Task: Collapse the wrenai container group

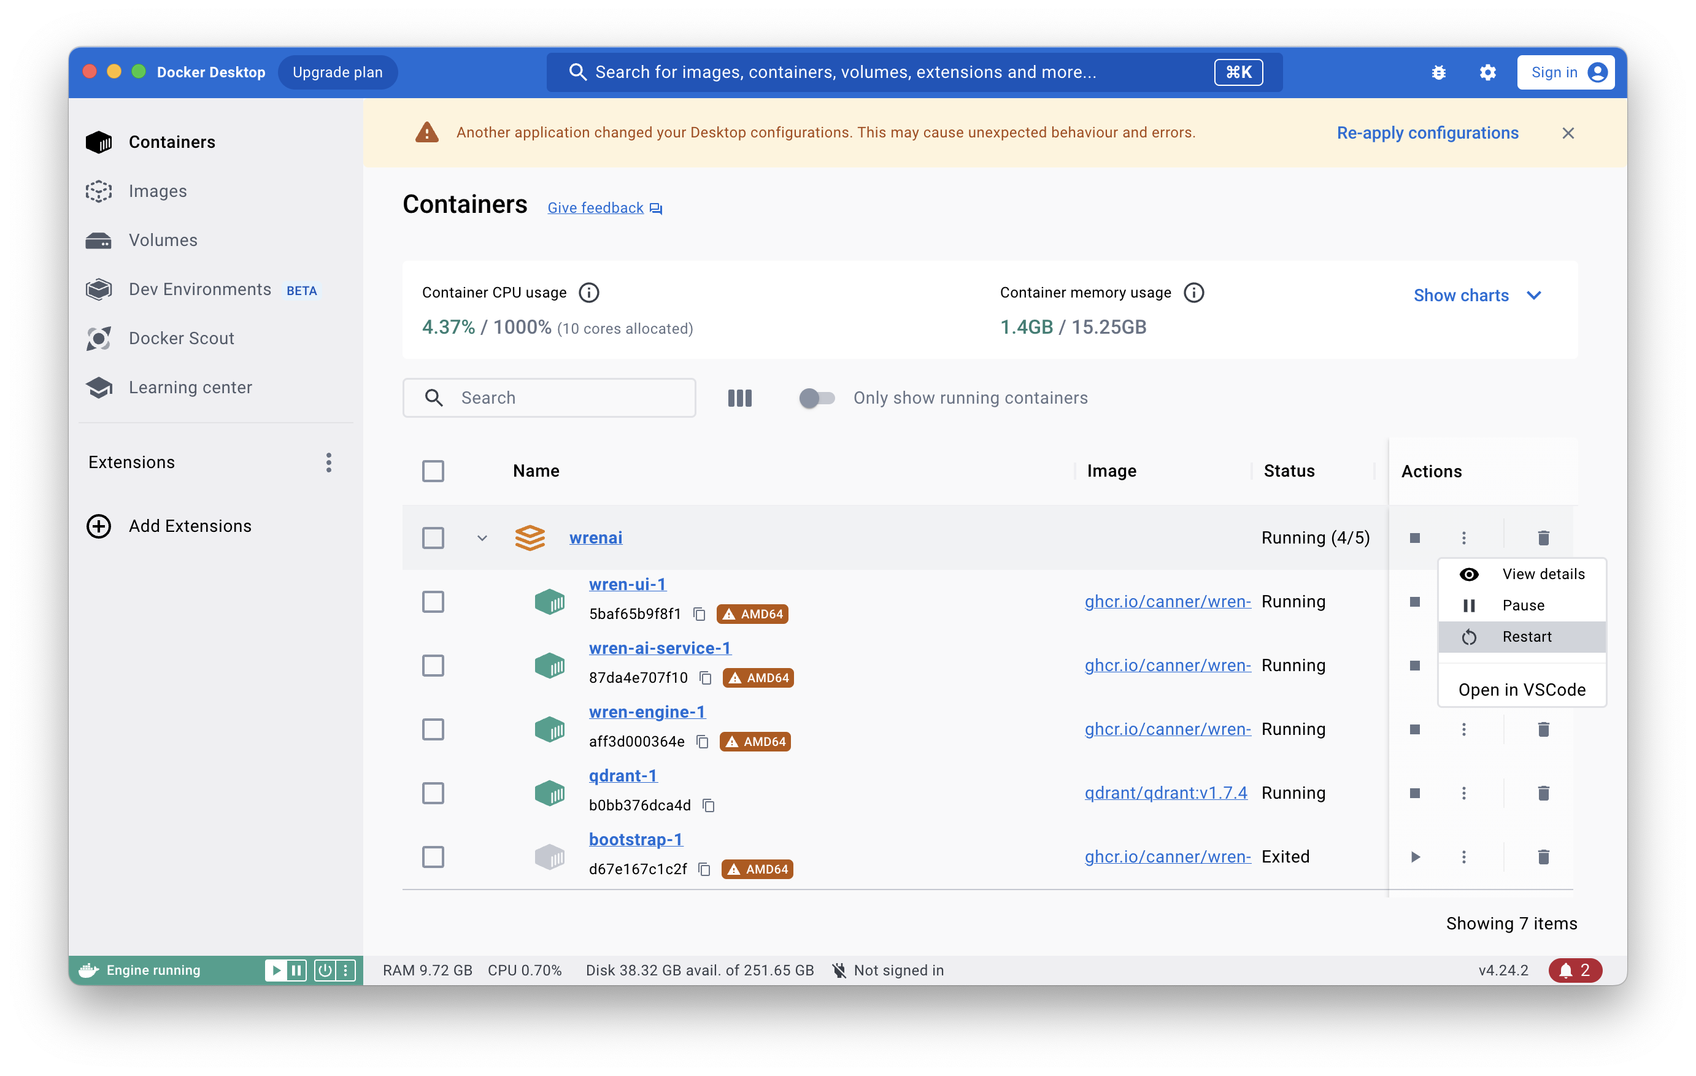Action: pyautogui.click(x=482, y=538)
